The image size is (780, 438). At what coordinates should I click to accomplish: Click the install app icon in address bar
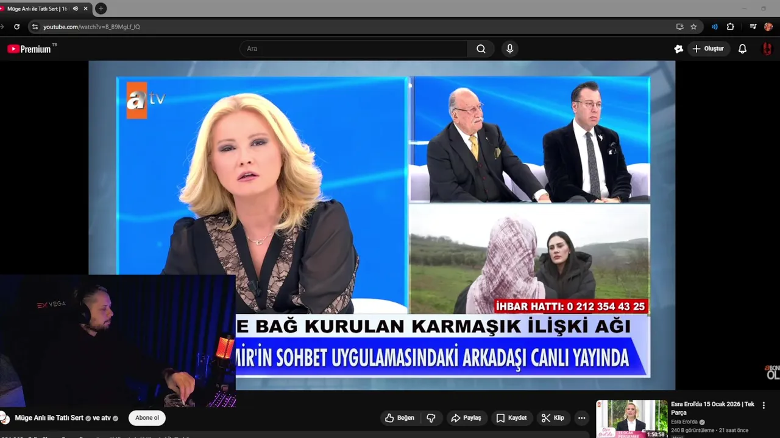(x=679, y=27)
